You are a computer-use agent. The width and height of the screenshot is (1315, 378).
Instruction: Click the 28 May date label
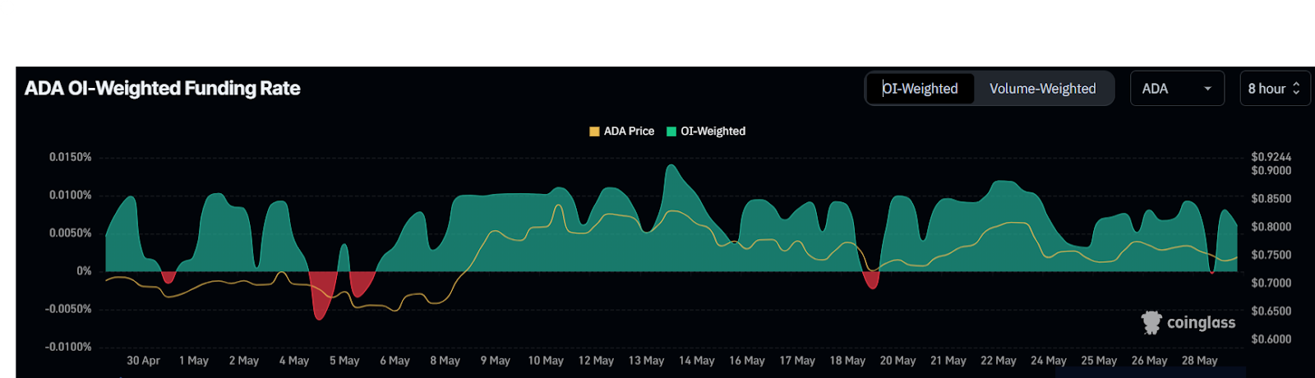pos(1199,361)
